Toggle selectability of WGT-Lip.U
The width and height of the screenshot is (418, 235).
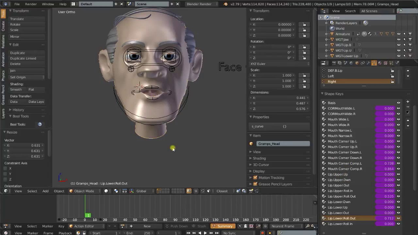(x=405, y=50)
